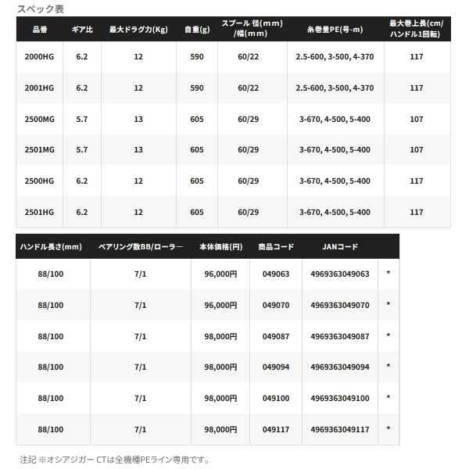Select JAN code 4969363049063

(340, 274)
